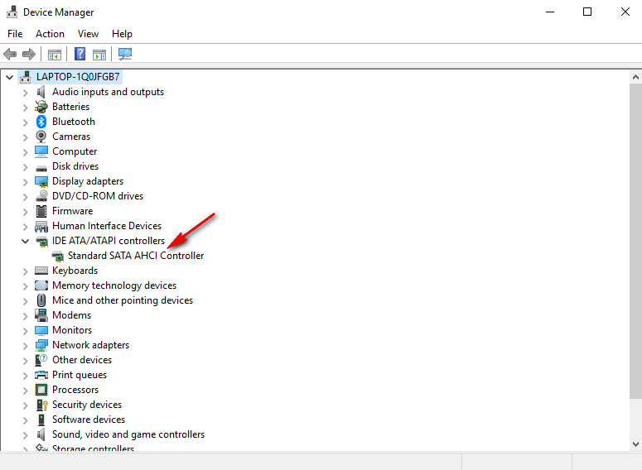This screenshot has width=642, height=470.
Task: Click the Network adapters icon
Action: 41,345
